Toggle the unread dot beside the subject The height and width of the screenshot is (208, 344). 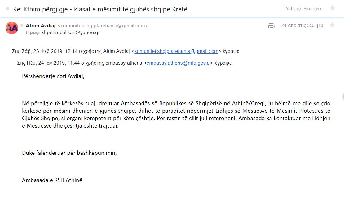click(8, 9)
